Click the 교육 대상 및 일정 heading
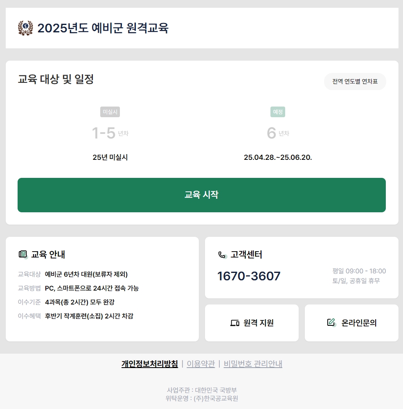Screen dimensions: 403x409 click(56, 79)
